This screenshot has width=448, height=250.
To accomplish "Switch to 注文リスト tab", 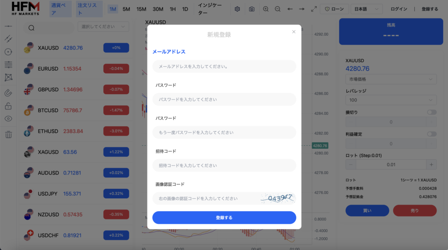I will [89, 9].
